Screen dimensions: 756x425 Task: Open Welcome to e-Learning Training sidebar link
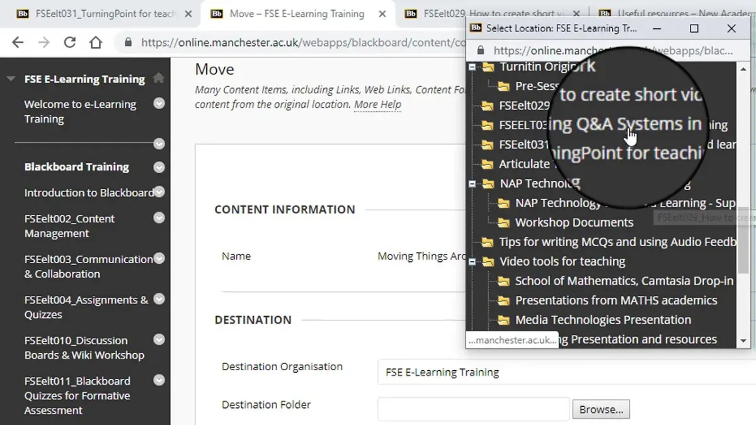pyautogui.click(x=80, y=111)
